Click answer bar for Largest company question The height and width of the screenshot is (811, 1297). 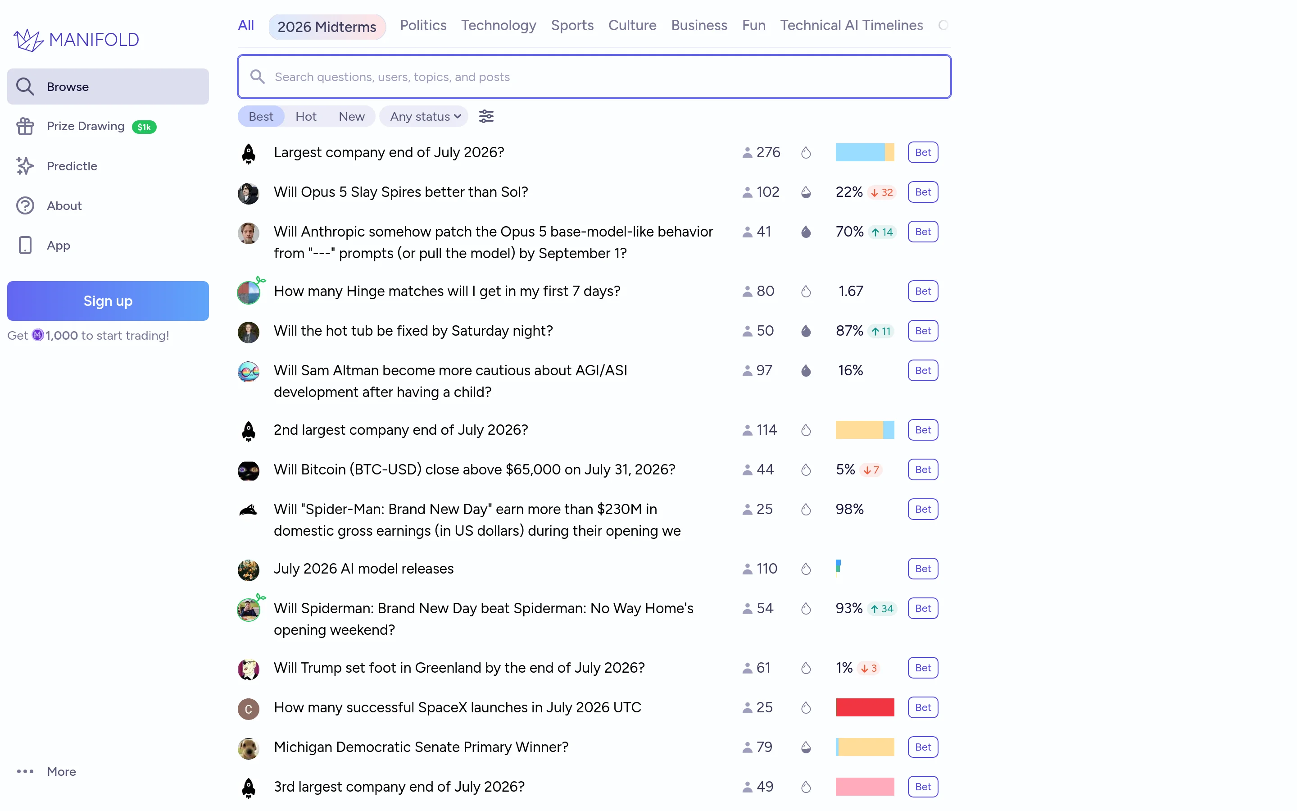coord(865,152)
